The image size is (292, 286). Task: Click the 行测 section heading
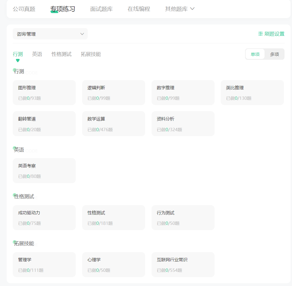pos(19,71)
